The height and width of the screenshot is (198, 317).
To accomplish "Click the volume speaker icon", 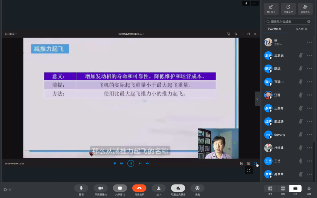I will [x=147, y=163].
